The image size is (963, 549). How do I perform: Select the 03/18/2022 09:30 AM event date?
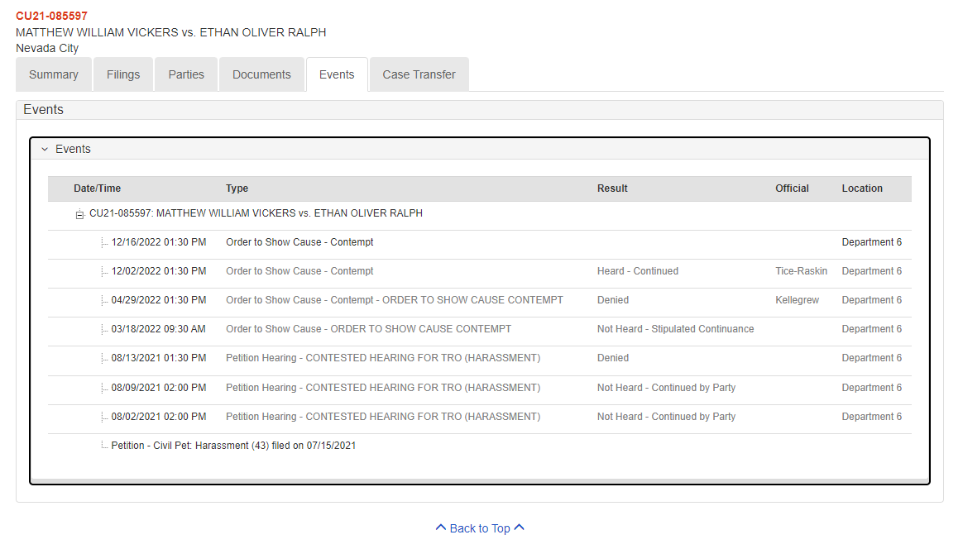point(159,328)
